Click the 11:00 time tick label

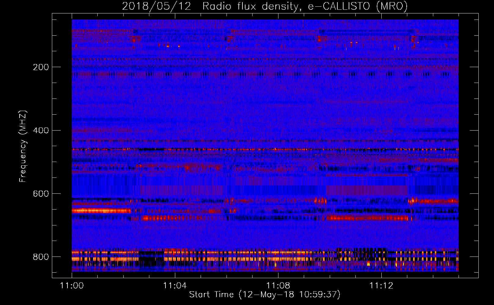72,285
